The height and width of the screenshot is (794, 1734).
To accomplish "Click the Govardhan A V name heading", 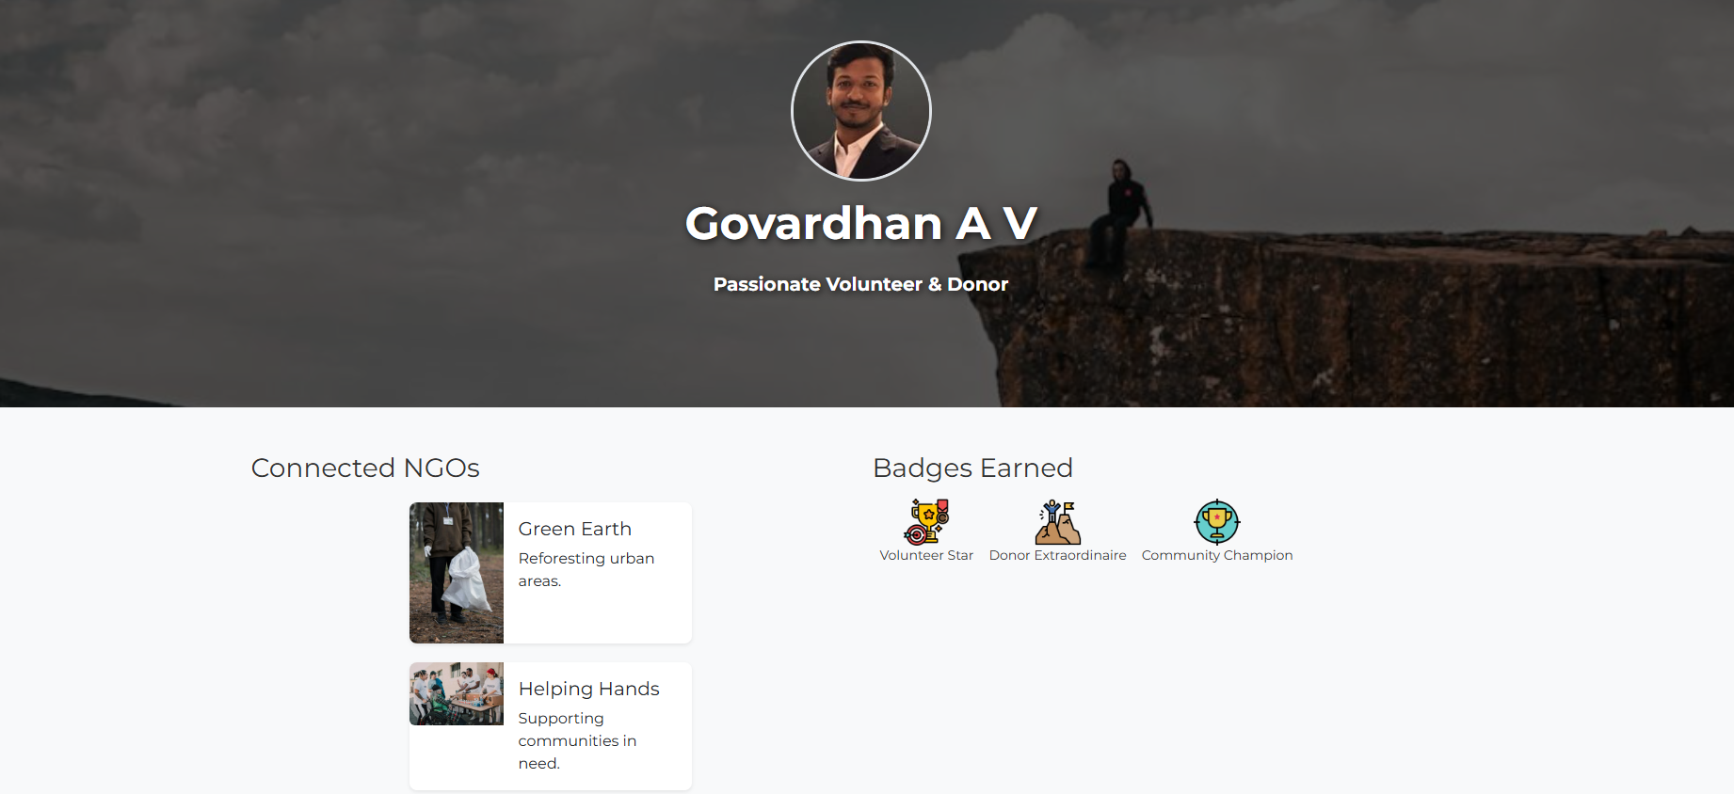I will 861,224.
